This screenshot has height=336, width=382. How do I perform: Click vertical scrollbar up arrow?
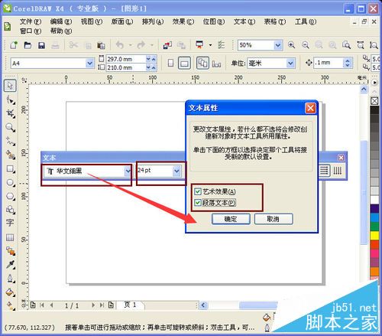pyautogui.click(x=364, y=89)
